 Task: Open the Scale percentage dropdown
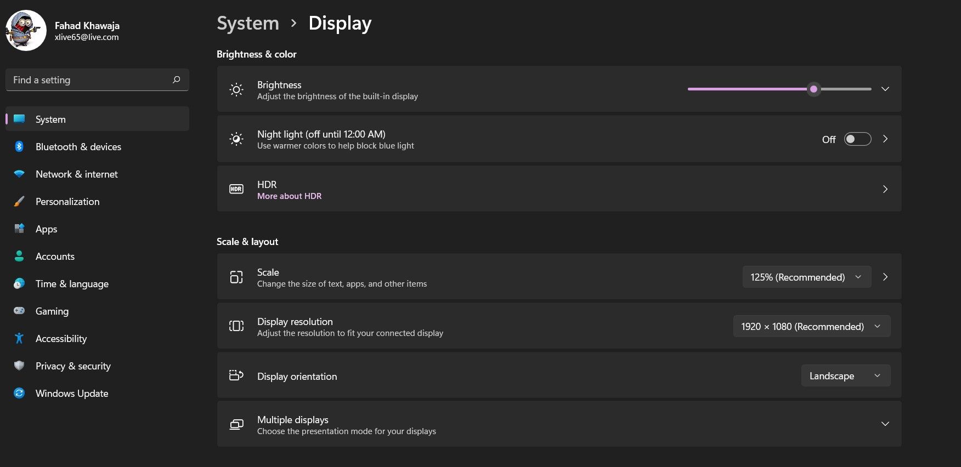coord(806,277)
